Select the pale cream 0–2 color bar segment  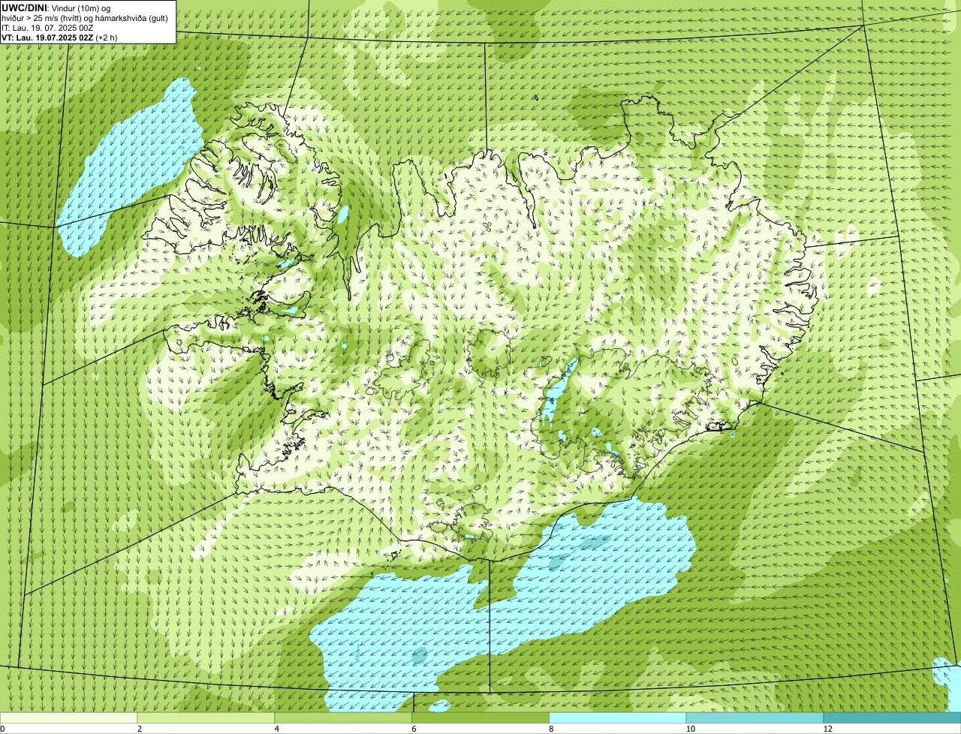click(x=69, y=718)
